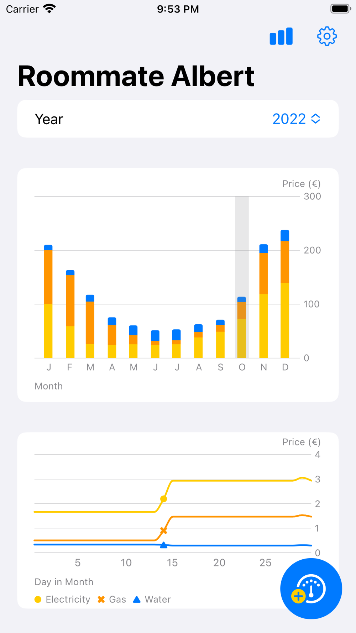Image resolution: width=356 pixels, height=633 pixels.
Task: Tap the yellow circle point on Electricity line
Action: click(x=163, y=499)
